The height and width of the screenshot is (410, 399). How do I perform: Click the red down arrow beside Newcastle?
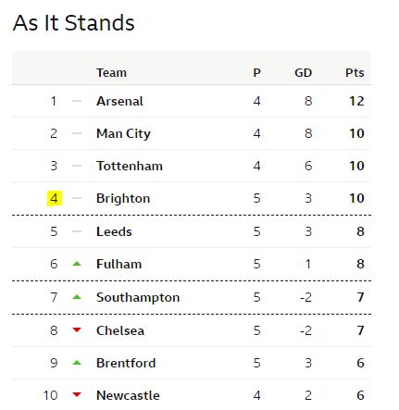coord(77,394)
